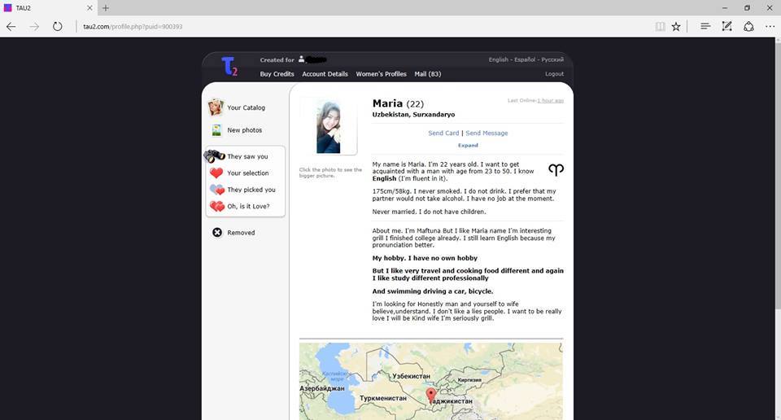Click the binoculars They saw you icon
Image resolution: width=781 pixels, height=420 pixels.
click(216, 156)
